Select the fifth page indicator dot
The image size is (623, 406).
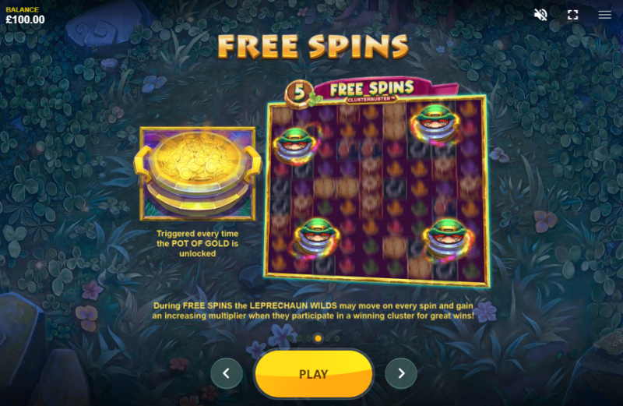point(327,338)
